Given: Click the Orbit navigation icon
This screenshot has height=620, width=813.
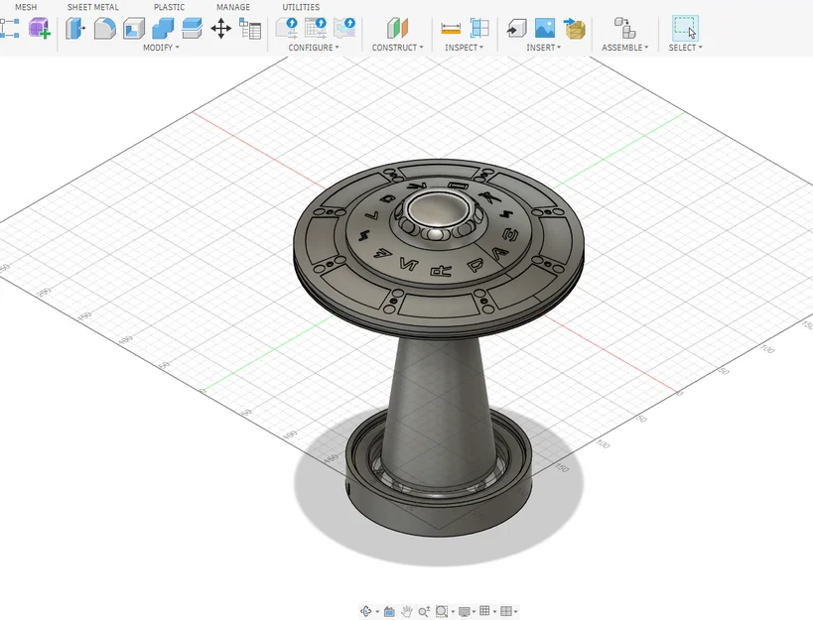Looking at the screenshot, I should (366, 612).
